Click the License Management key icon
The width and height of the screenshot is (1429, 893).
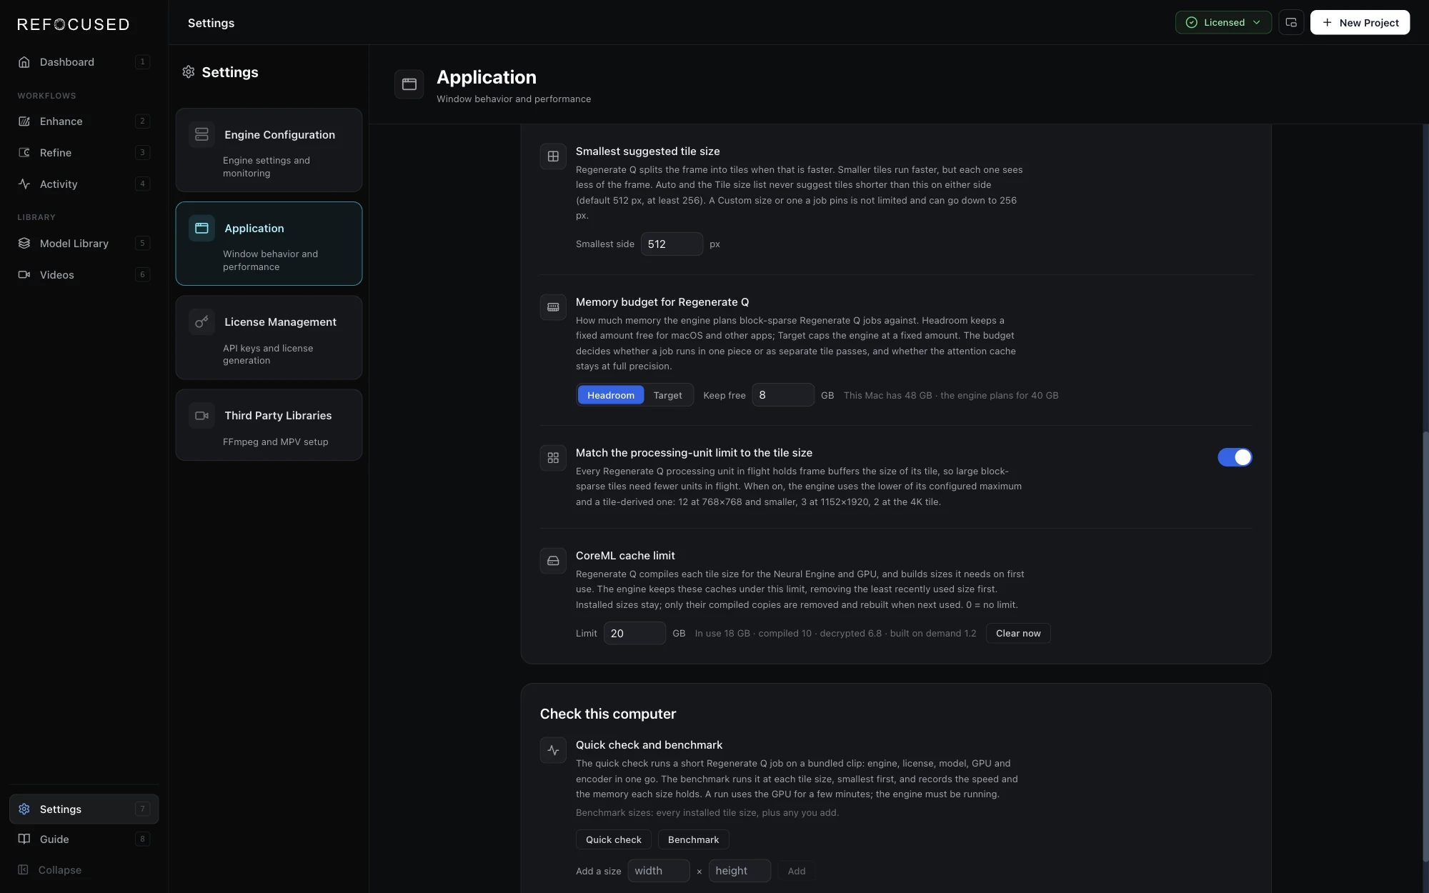[x=201, y=322]
